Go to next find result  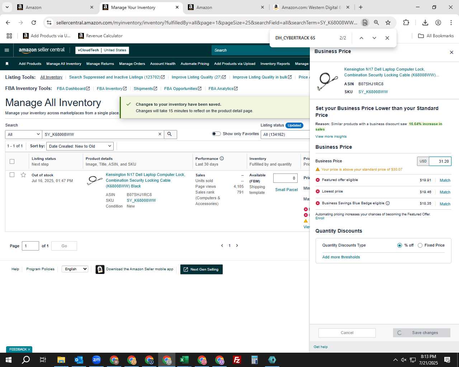tap(374, 38)
